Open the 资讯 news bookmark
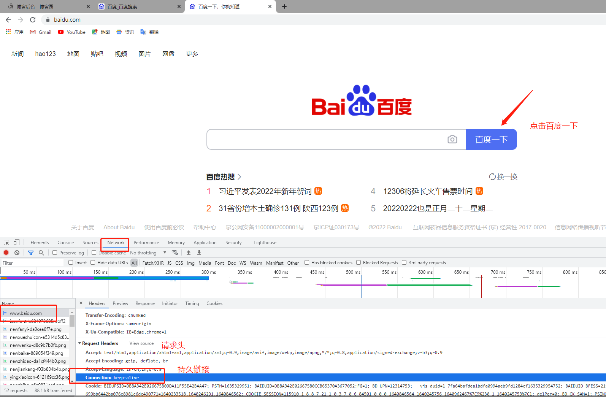Screen dimensions: 606x397 125,32
